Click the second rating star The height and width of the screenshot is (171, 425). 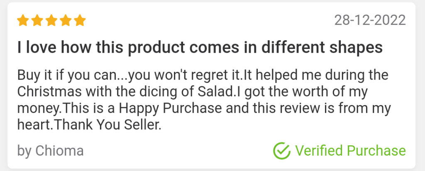tap(38, 20)
